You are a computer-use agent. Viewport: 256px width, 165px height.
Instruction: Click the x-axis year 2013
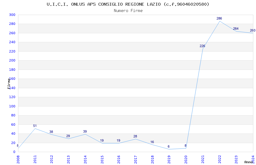point(68,159)
